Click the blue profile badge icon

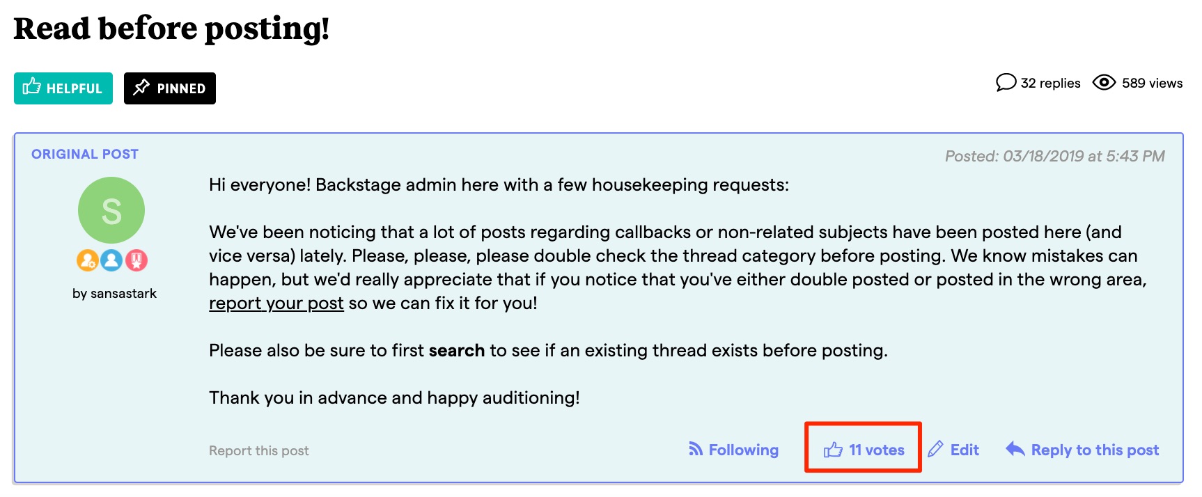(x=111, y=260)
